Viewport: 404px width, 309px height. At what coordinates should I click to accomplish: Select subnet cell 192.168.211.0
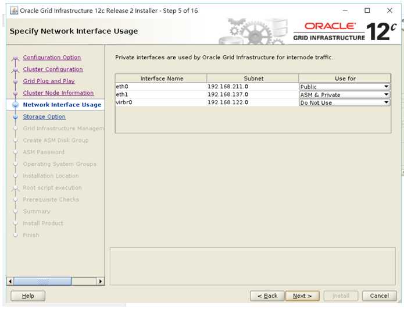(x=253, y=87)
